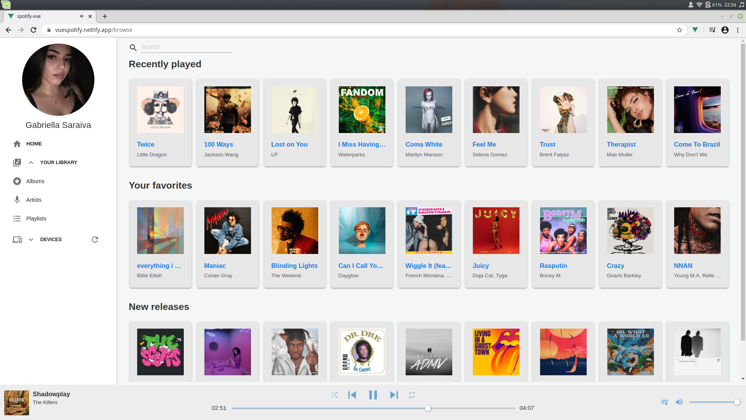Collapse the Your Library section
The width and height of the screenshot is (746, 420).
point(31,163)
